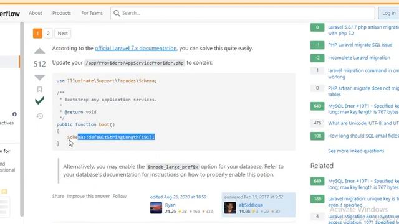The width and height of the screenshot is (399, 224).
Task: Click the 512 vote count
Action: click(x=39, y=64)
